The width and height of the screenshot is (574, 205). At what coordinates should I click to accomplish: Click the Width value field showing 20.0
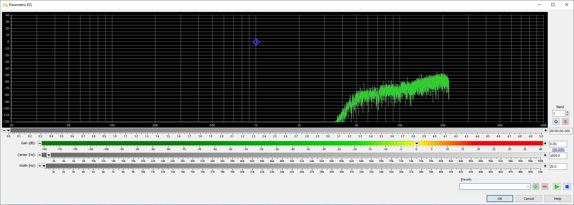[x=558, y=166]
